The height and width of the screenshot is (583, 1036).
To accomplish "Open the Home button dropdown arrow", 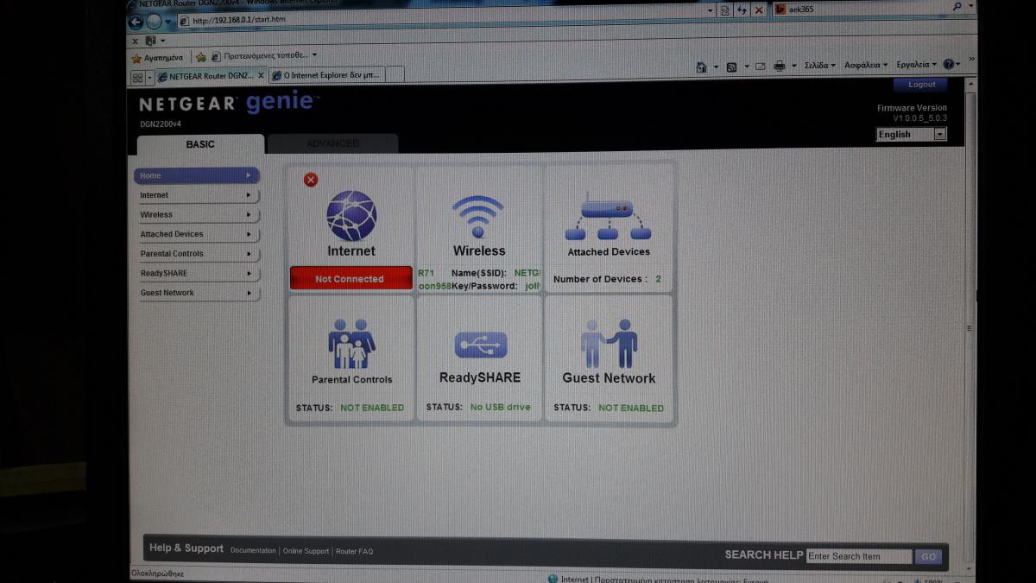I will [x=716, y=67].
